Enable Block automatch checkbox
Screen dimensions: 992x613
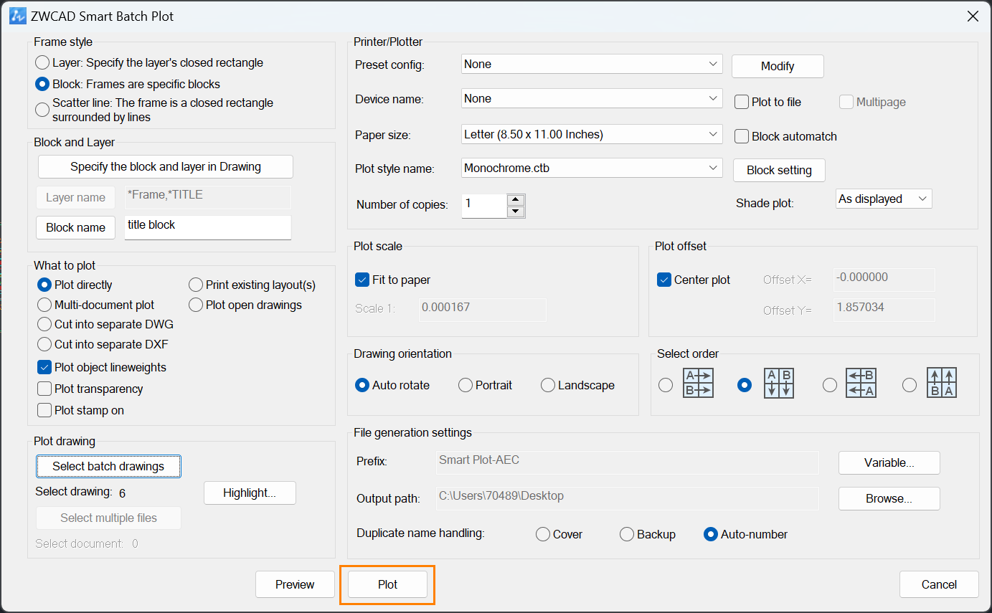(x=742, y=136)
